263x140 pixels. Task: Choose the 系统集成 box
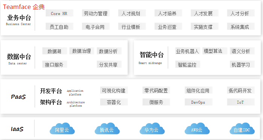[x=241, y=27]
